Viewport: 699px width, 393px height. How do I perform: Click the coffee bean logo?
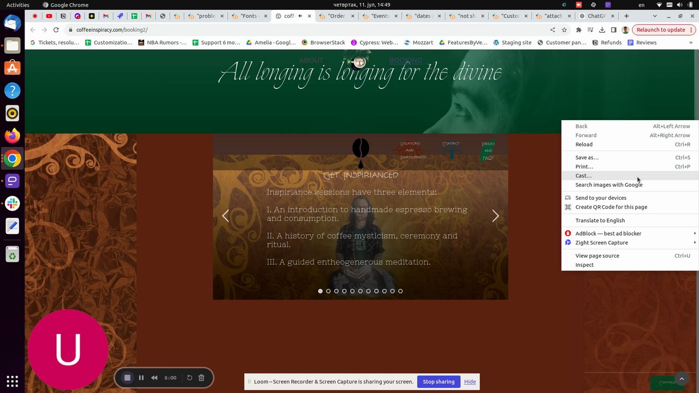(360, 153)
